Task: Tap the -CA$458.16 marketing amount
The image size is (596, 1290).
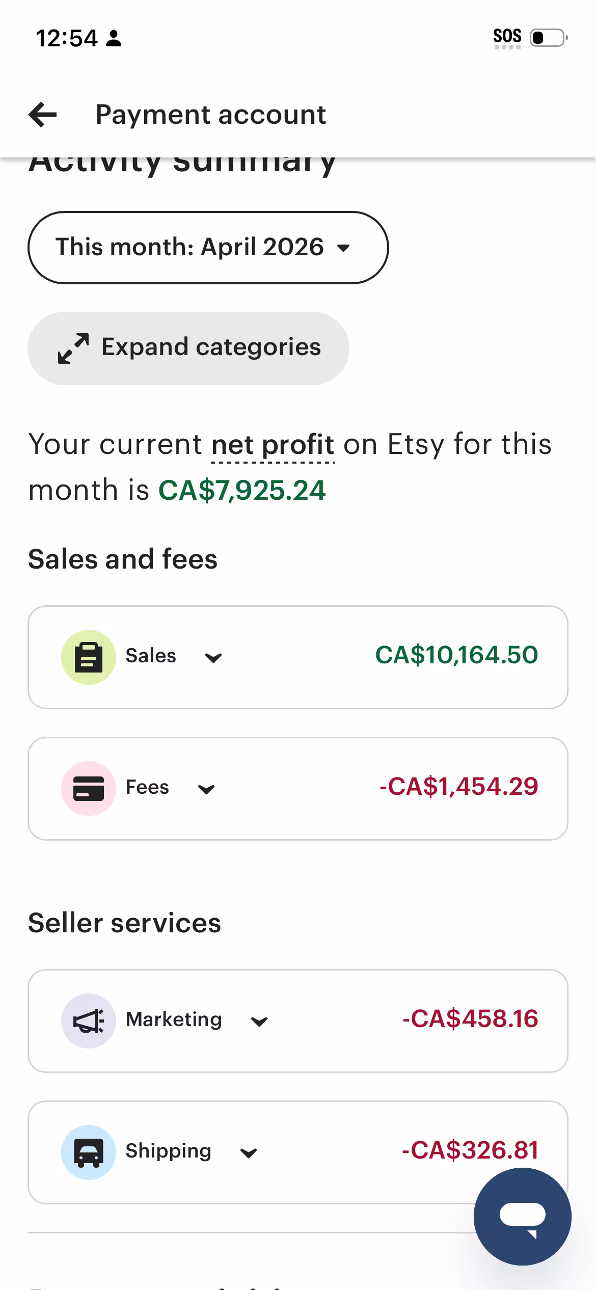Action: 470,1019
